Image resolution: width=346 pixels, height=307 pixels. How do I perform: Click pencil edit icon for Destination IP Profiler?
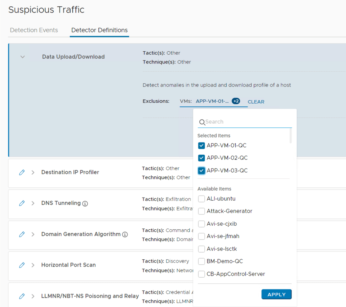(22, 172)
